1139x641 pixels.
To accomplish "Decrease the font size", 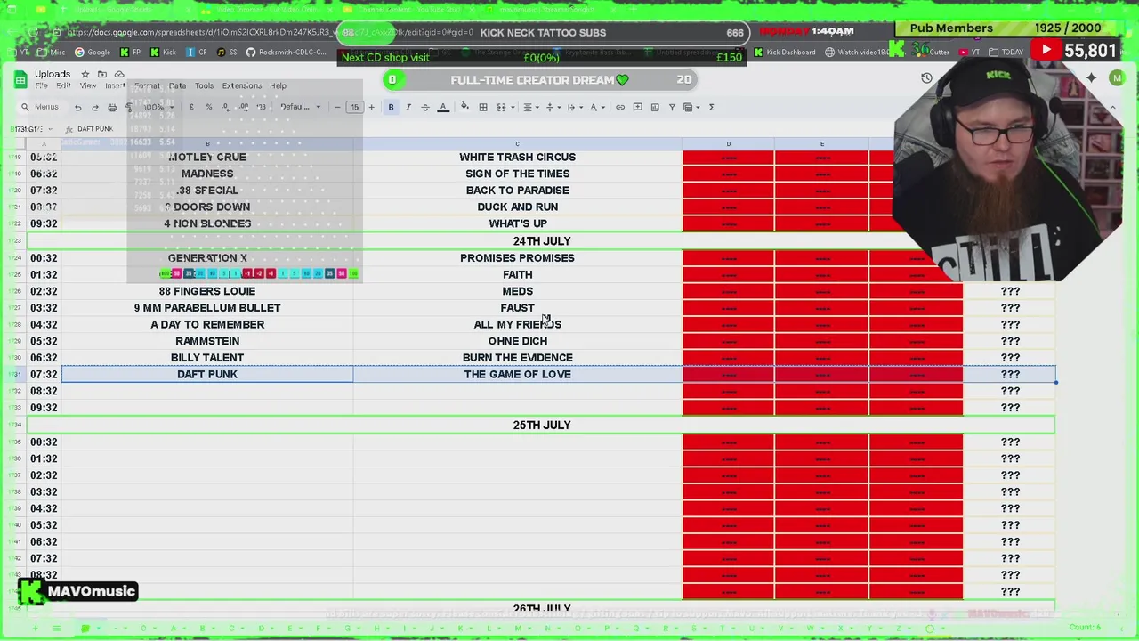I will pyautogui.click(x=337, y=107).
